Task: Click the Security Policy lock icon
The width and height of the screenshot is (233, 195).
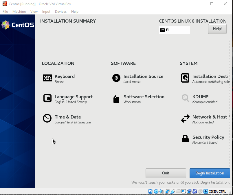Action: click(x=185, y=139)
